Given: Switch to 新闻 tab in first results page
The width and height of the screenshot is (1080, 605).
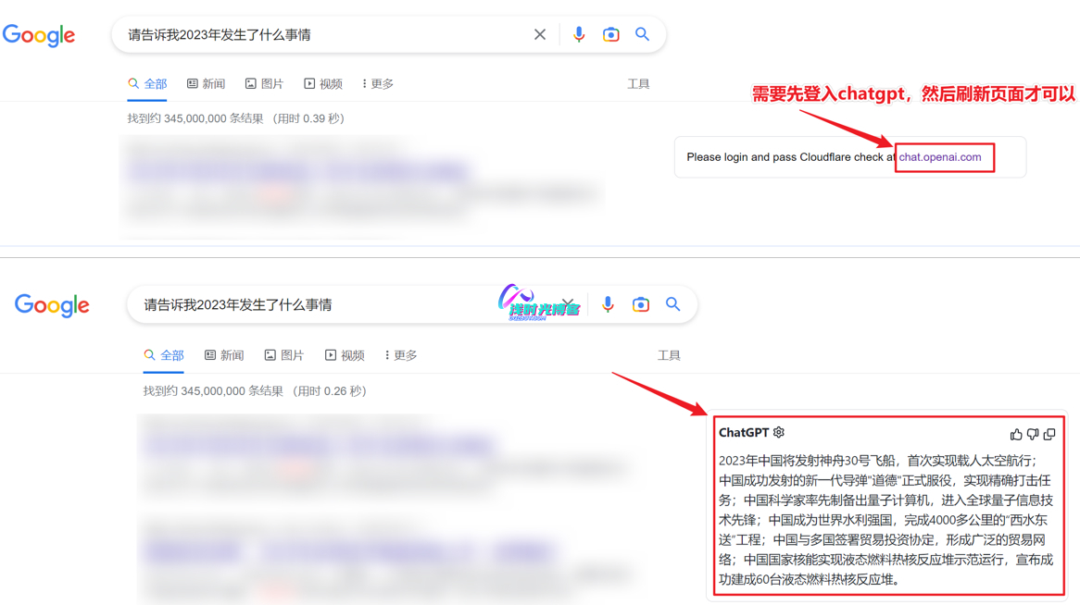Looking at the screenshot, I should point(206,84).
